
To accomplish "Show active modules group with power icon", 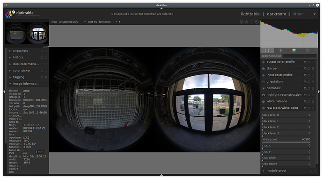I will point(267,50).
